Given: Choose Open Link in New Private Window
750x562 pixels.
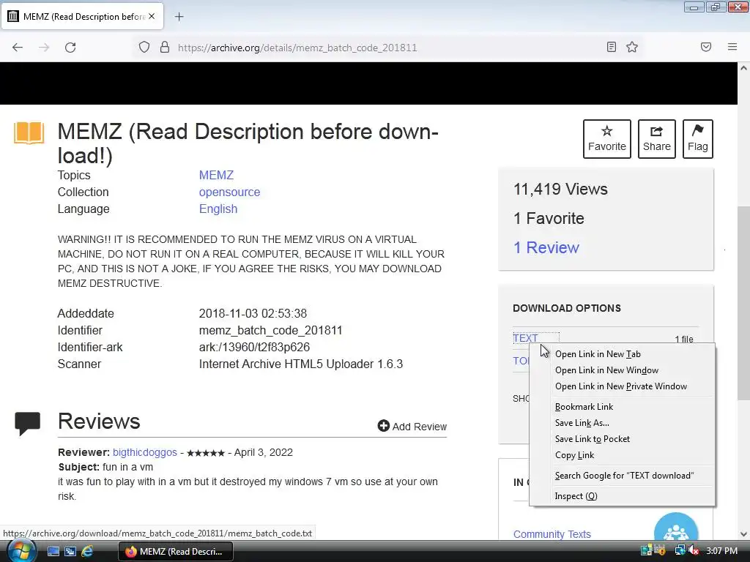Looking at the screenshot, I should [622, 386].
